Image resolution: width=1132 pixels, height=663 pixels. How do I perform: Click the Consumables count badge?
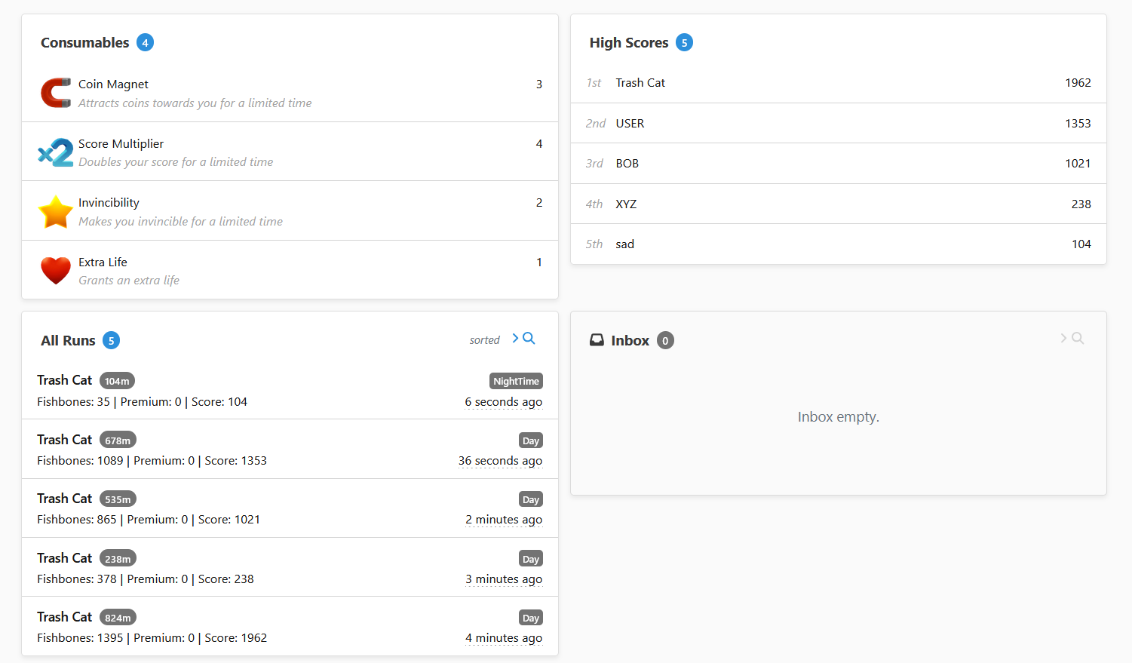(x=145, y=42)
